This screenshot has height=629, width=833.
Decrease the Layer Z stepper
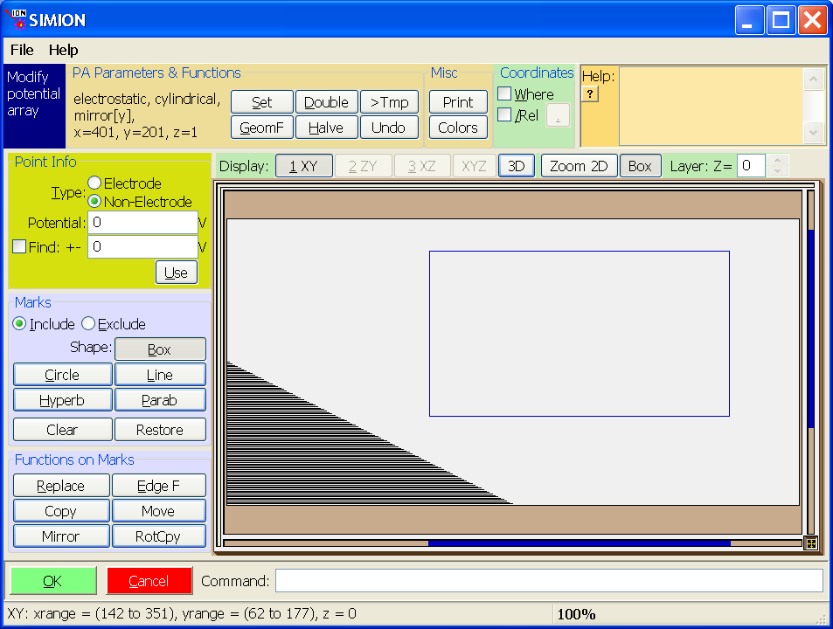[x=778, y=171]
